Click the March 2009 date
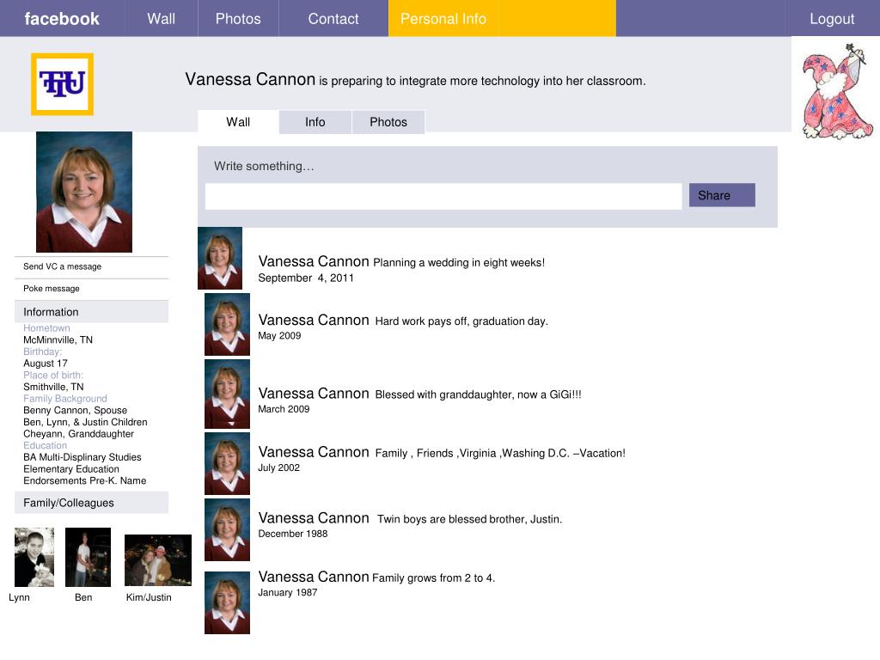Screen dimensions: 880x660 (x=284, y=409)
